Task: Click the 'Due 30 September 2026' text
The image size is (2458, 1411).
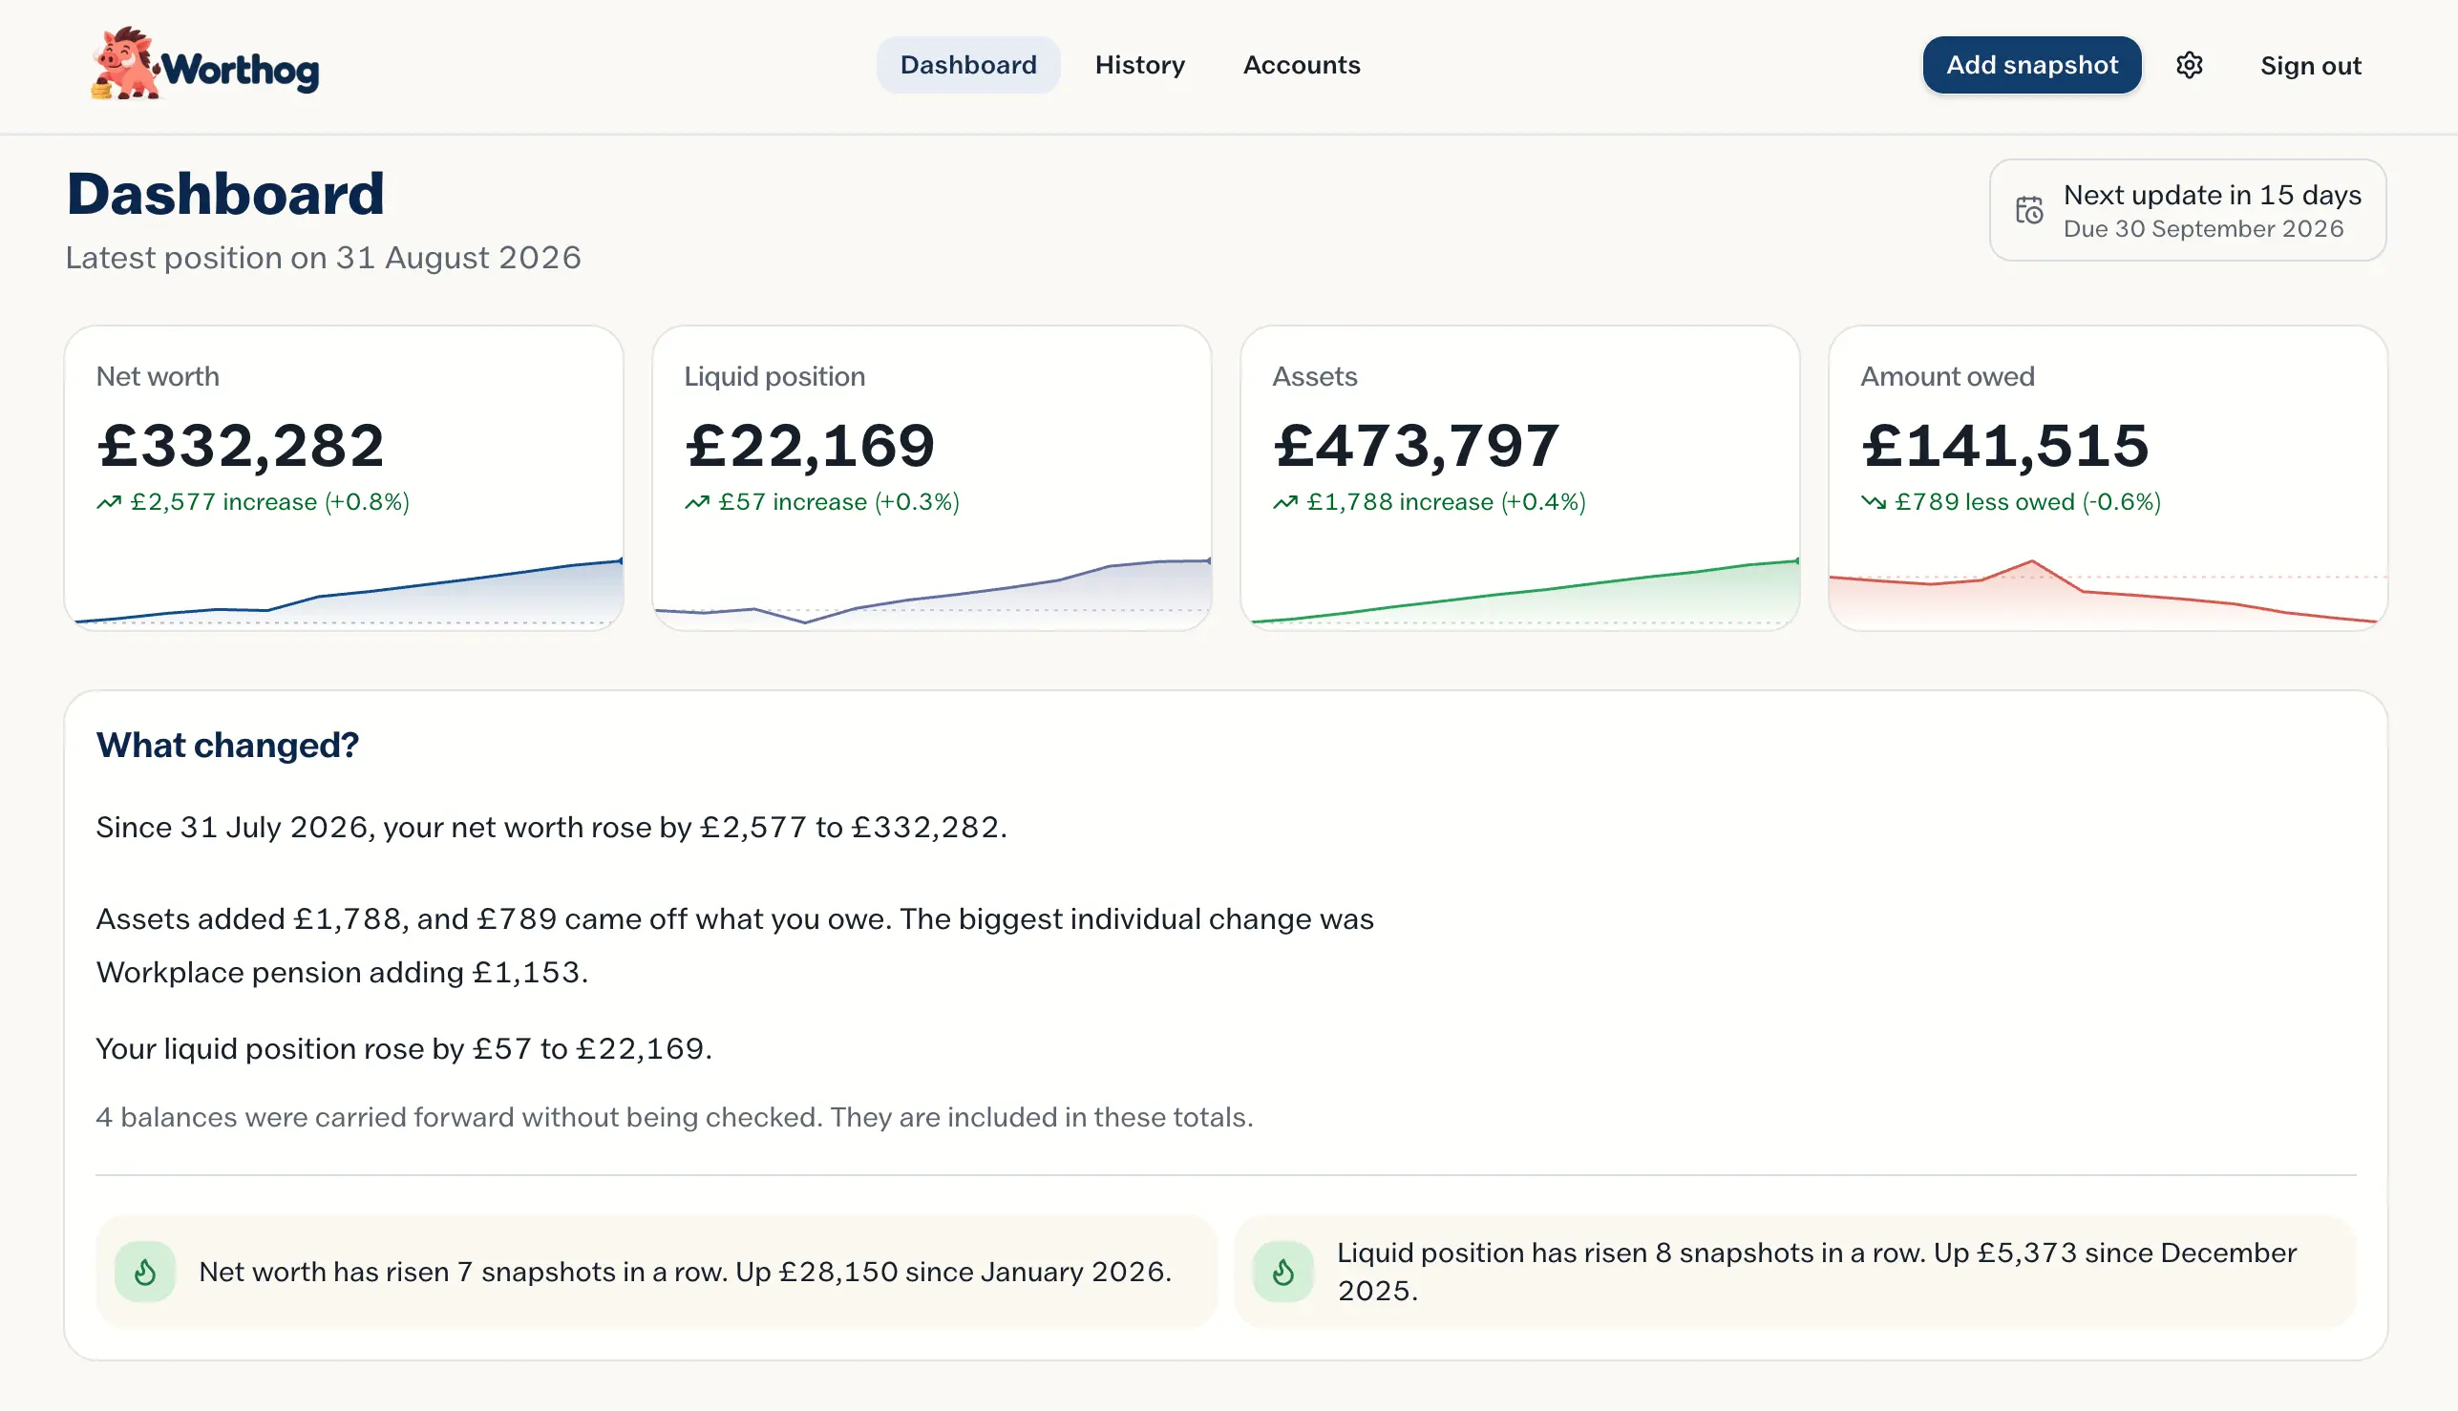Action: 2203,229
